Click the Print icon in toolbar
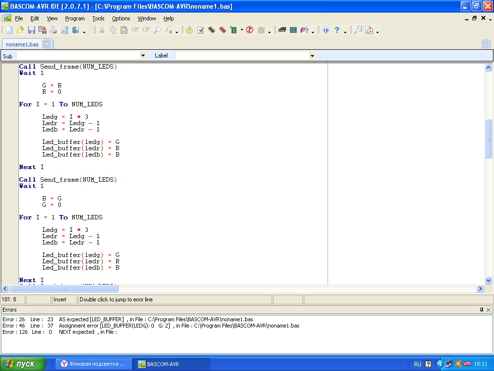This screenshot has width=494, height=371. coord(54,30)
